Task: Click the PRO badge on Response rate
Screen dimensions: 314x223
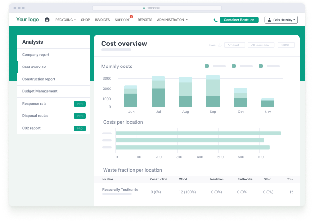Action: (x=80, y=104)
